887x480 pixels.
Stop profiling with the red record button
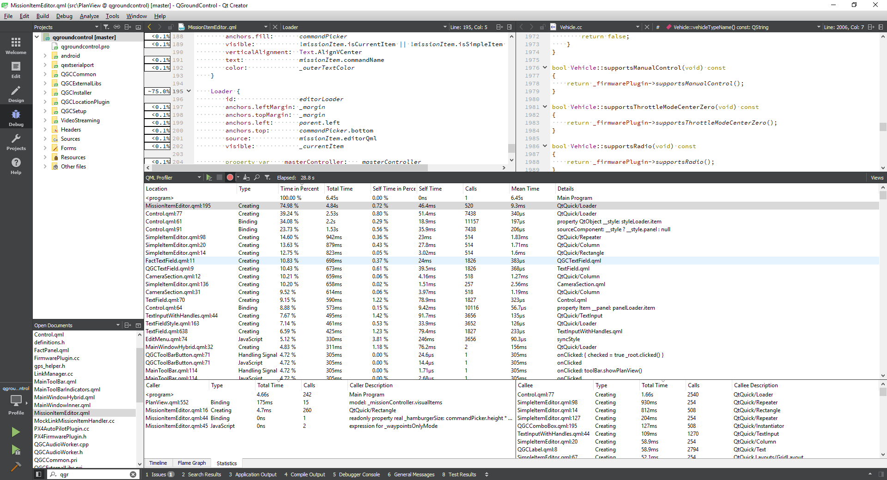click(x=230, y=177)
